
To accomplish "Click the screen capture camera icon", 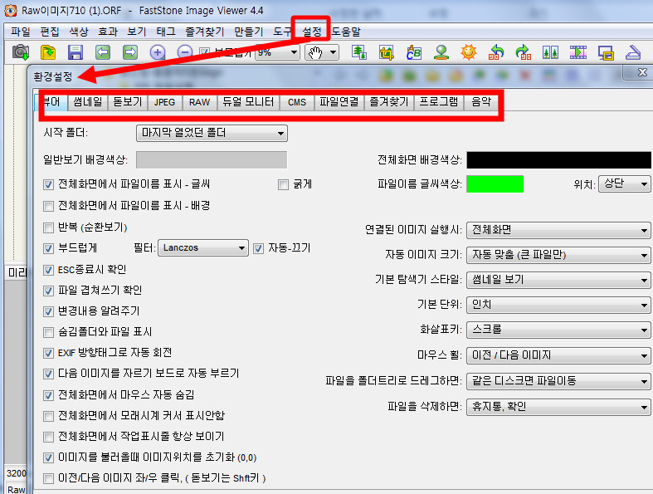I will coord(21,52).
